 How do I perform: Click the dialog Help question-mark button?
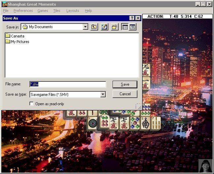coord(132,18)
